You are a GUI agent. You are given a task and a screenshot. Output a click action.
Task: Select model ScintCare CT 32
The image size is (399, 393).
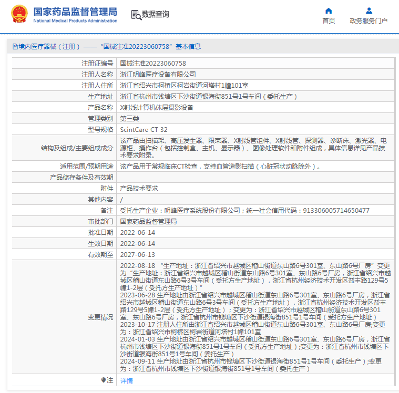point(144,129)
